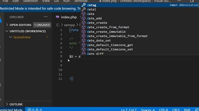Change encoding via UTF-8 status item

164,110
